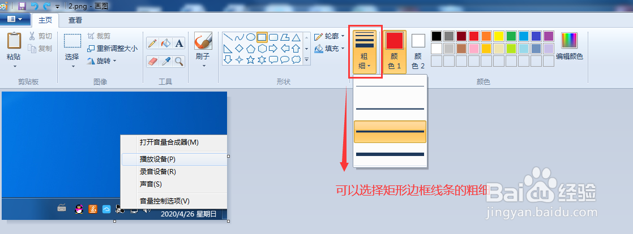Pick the Polygon shape
633x234 pixels.
(285, 37)
